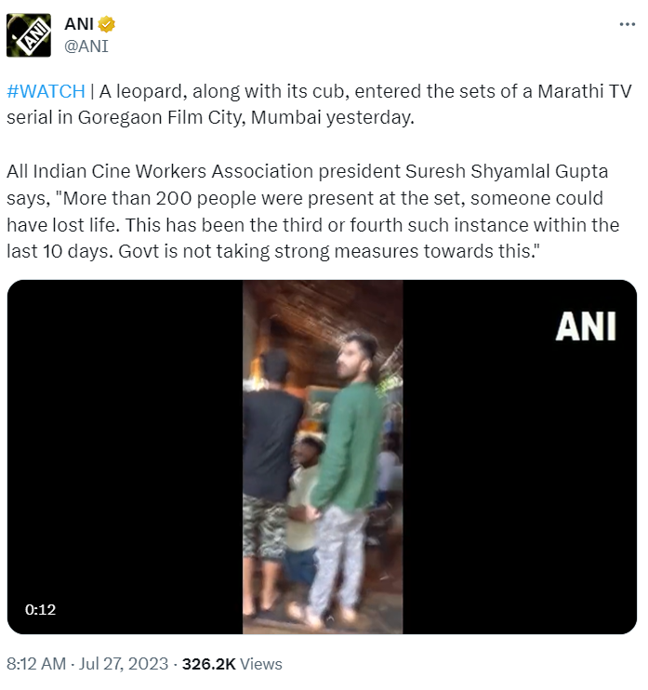This screenshot has width=648, height=690.
Task: Click the Jul 27, 2023 date
Action: click(x=124, y=664)
